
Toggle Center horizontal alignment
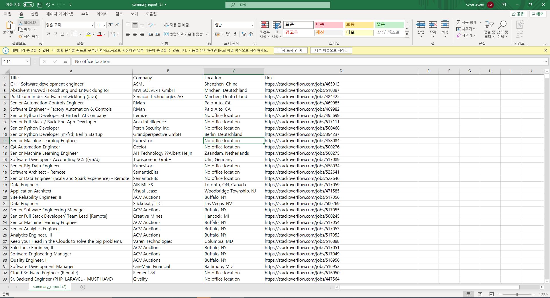pyautogui.click(x=135, y=34)
